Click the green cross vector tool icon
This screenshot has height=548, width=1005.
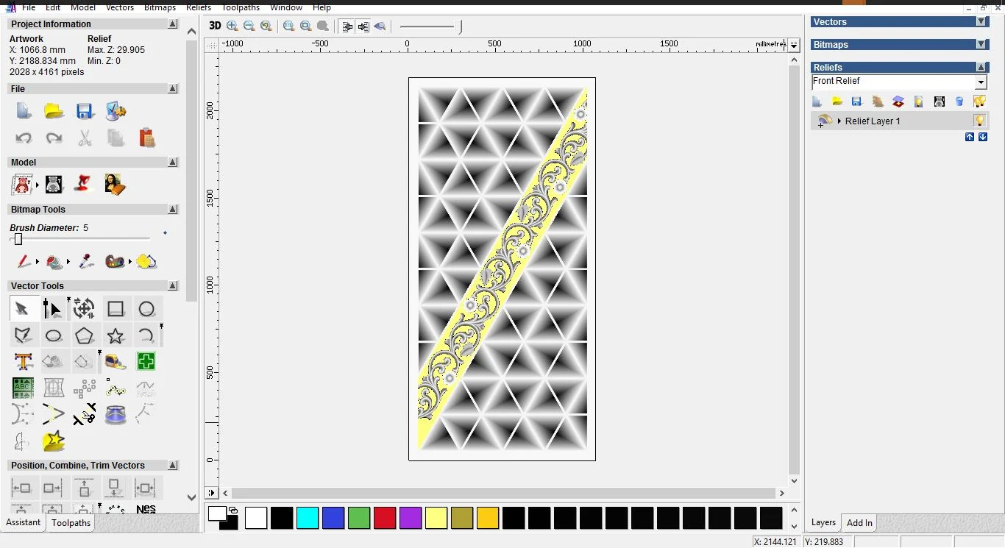tap(146, 361)
